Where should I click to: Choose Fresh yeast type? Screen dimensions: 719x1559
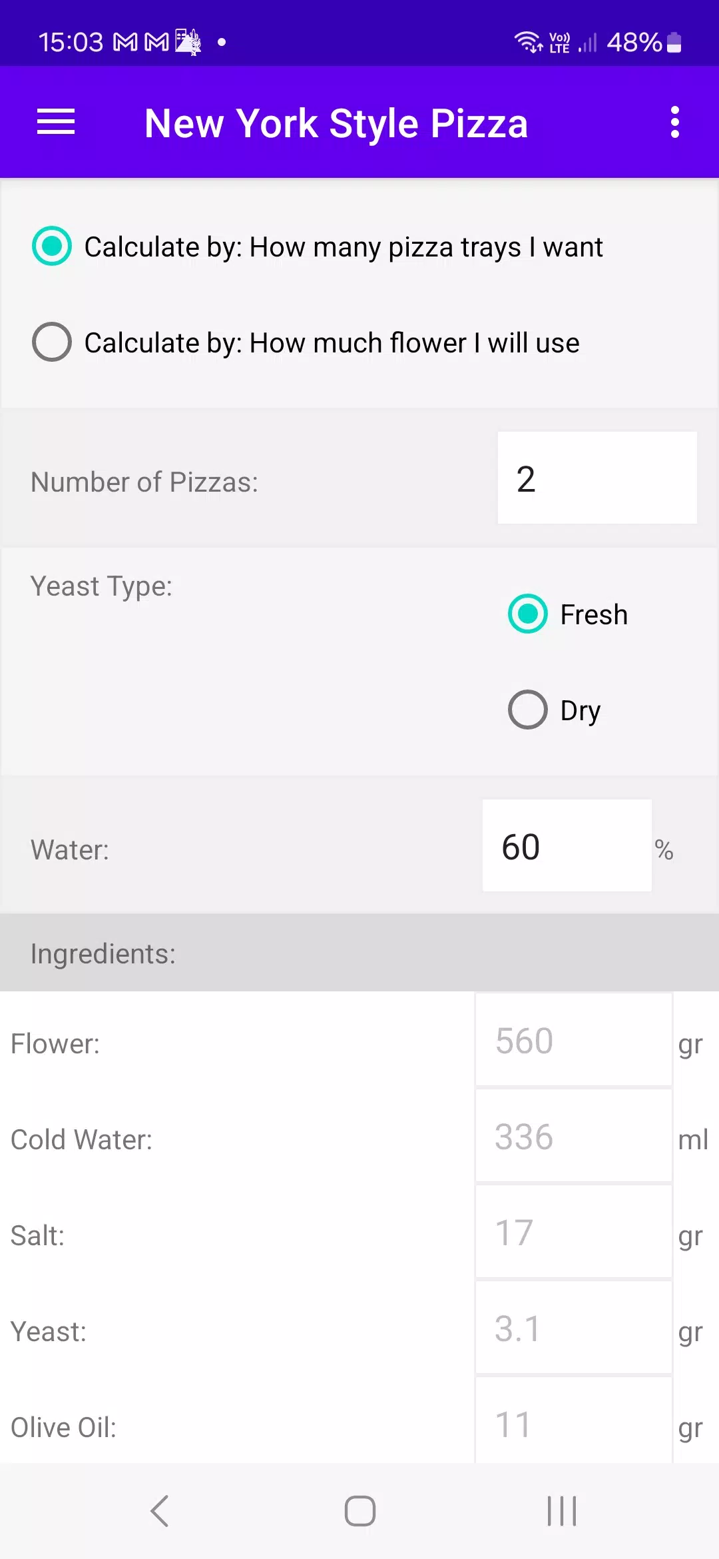click(568, 614)
